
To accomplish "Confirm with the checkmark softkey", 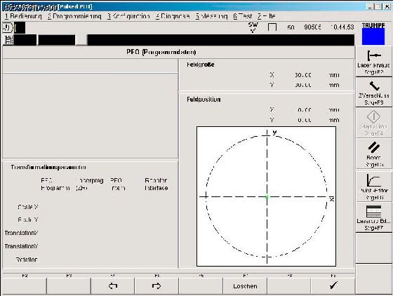I will click(x=333, y=285).
